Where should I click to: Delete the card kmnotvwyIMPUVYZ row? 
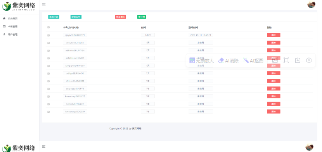point(274,96)
